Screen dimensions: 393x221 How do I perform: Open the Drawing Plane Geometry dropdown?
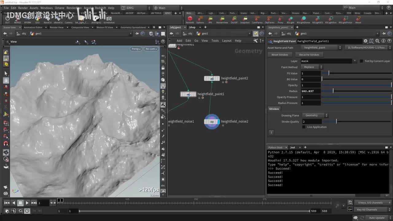pyautogui.click(x=315, y=115)
